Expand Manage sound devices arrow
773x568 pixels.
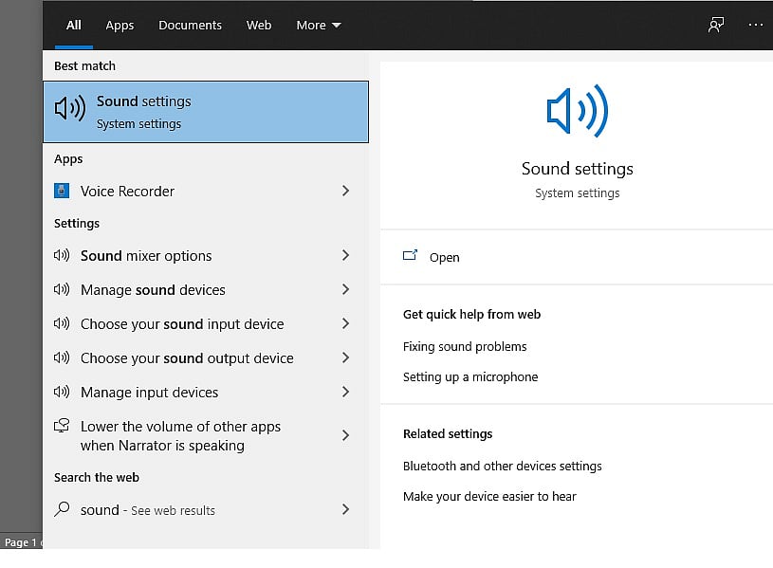[x=345, y=289]
